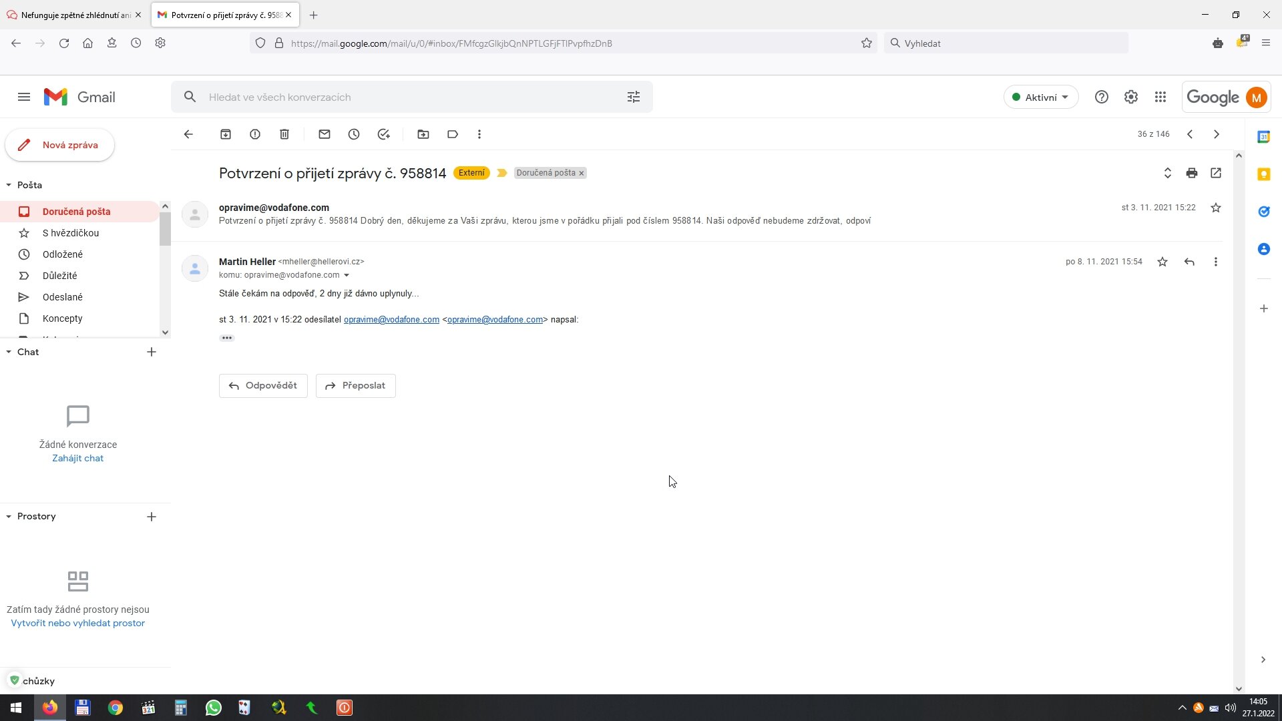Open the Aktivní status dropdown
This screenshot has width=1282, height=721.
tap(1041, 97)
